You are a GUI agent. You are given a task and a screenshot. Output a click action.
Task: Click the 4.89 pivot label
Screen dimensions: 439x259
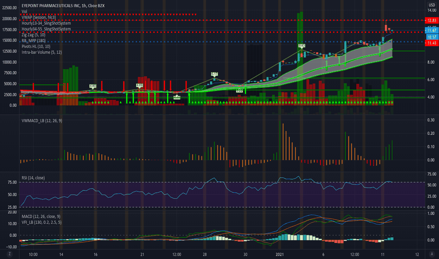pyautogui.click(x=139, y=85)
